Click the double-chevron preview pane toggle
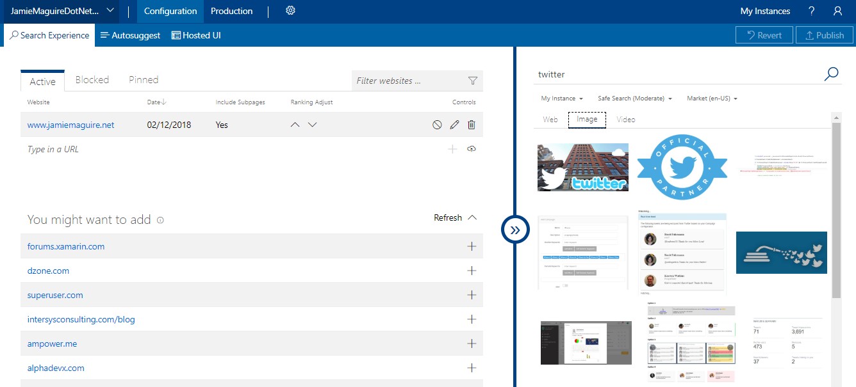The height and width of the screenshot is (387, 856). coord(514,229)
